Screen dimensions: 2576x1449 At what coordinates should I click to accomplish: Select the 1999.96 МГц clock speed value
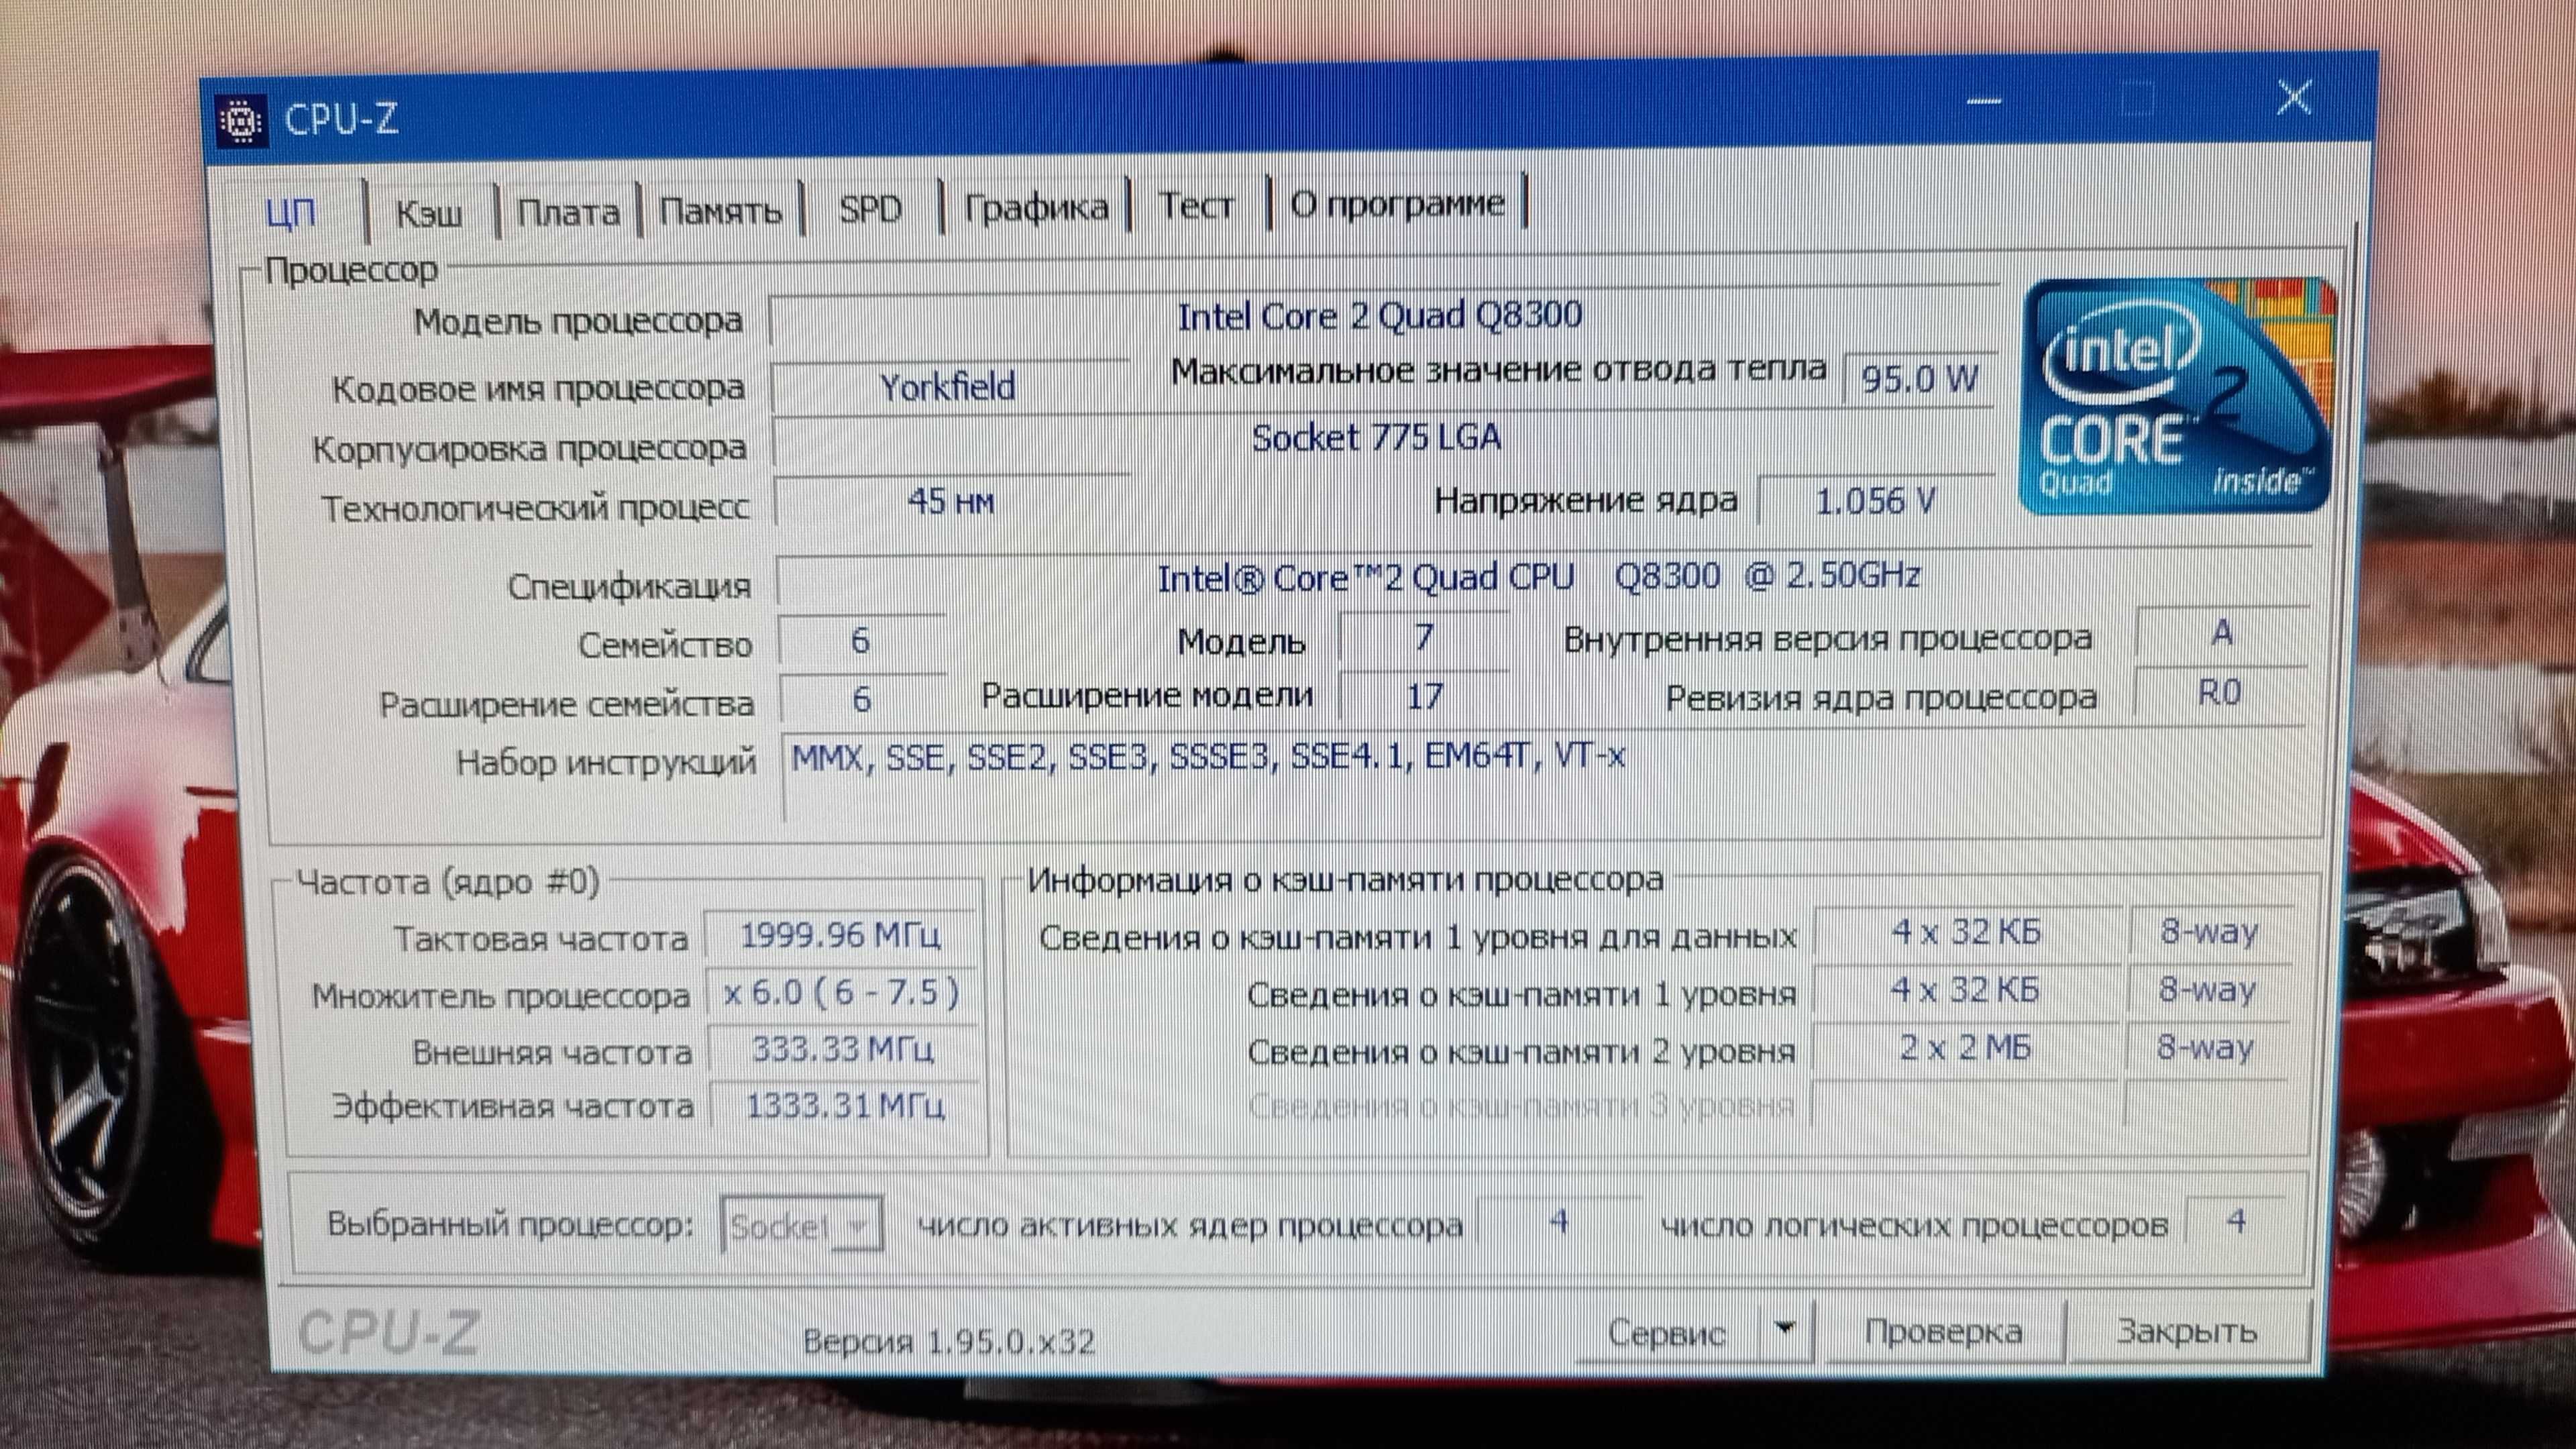point(840,936)
